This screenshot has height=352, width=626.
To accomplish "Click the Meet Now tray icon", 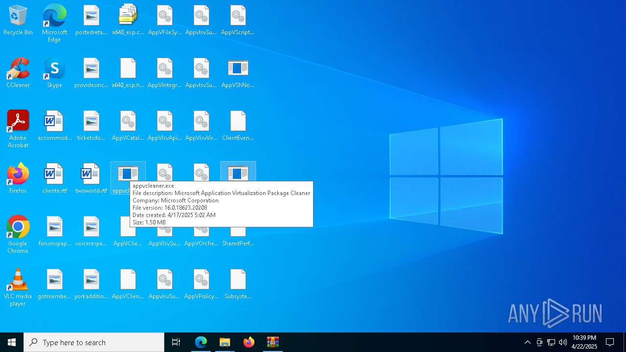I will pyautogui.click(x=539, y=342).
